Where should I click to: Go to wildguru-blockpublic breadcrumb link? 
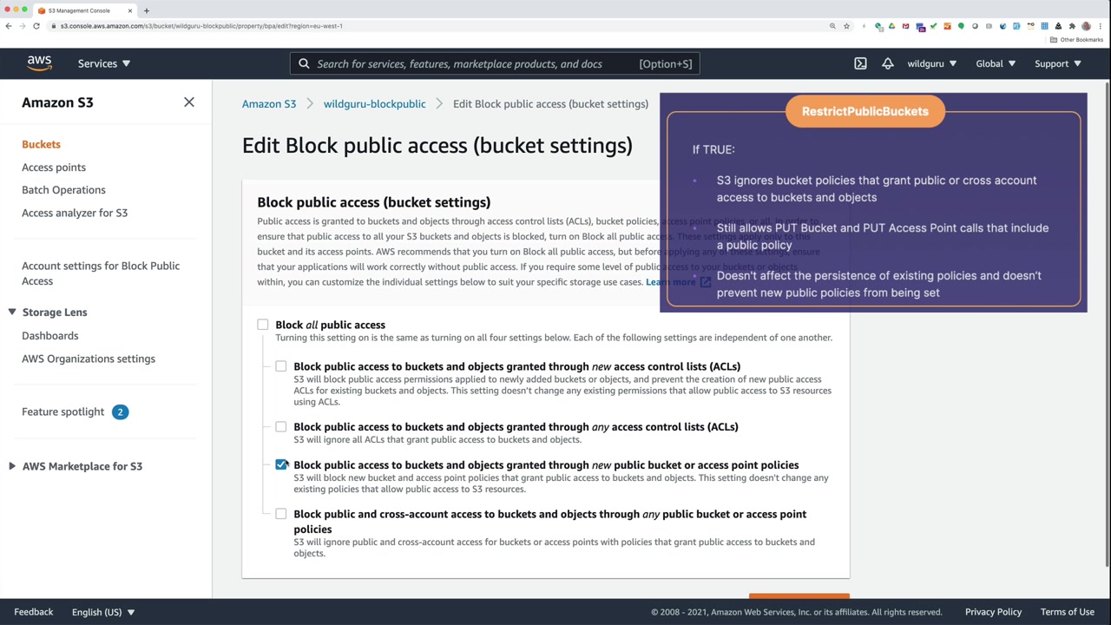(x=374, y=104)
